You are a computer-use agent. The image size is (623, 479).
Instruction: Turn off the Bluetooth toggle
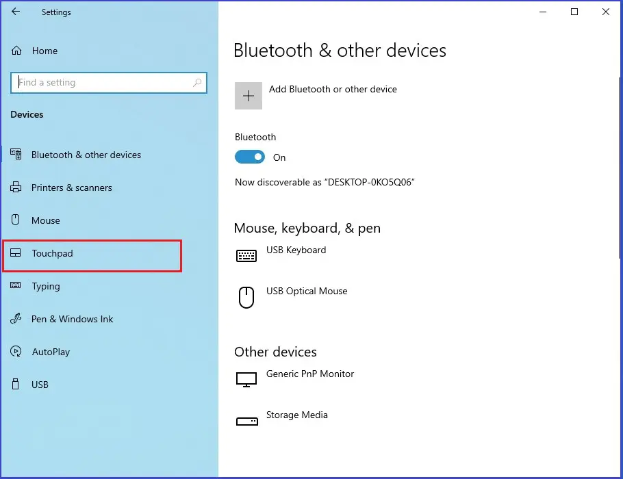click(250, 157)
